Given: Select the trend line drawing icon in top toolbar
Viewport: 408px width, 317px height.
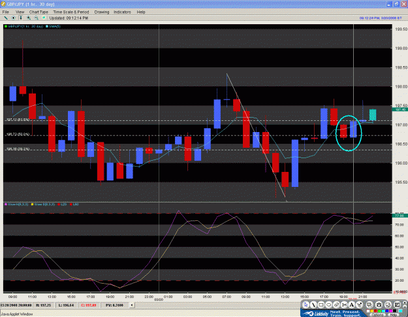Looking at the screenshot, I should coord(6,18).
